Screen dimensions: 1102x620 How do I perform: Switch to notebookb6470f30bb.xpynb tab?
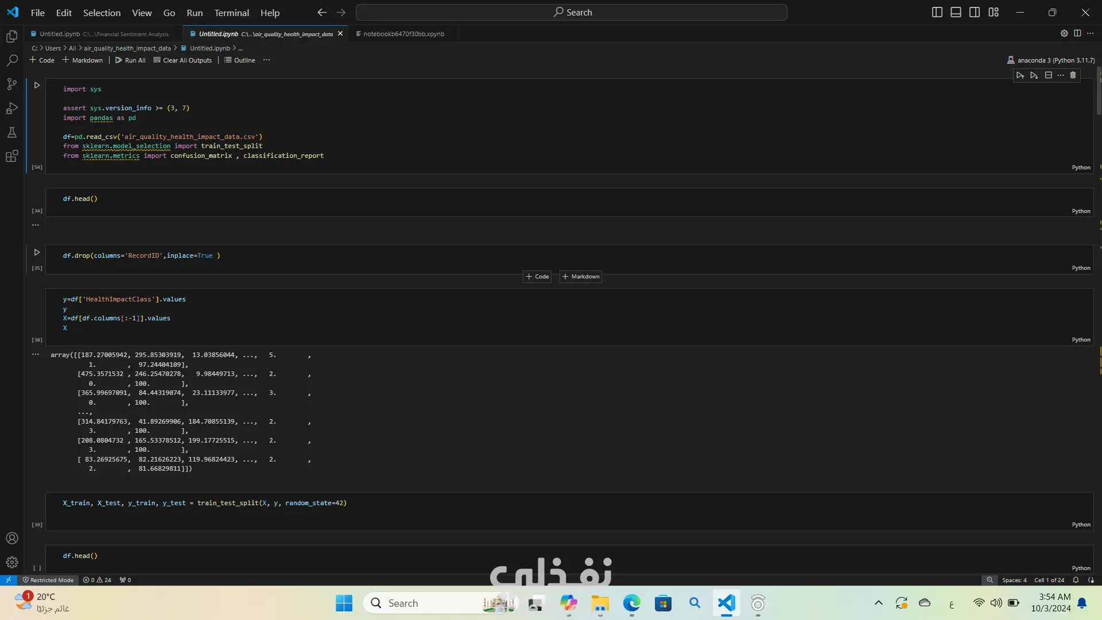pyautogui.click(x=403, y=34)
